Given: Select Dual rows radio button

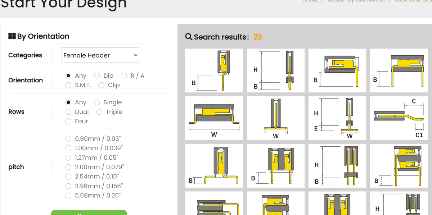Looking at the screenshot, I should coord(68,112).
